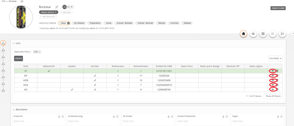The width and height of the screenshot is (294, 126).
Task: Click the pencil icon to edit the Rockstar name
Action: tap(57, 7)
